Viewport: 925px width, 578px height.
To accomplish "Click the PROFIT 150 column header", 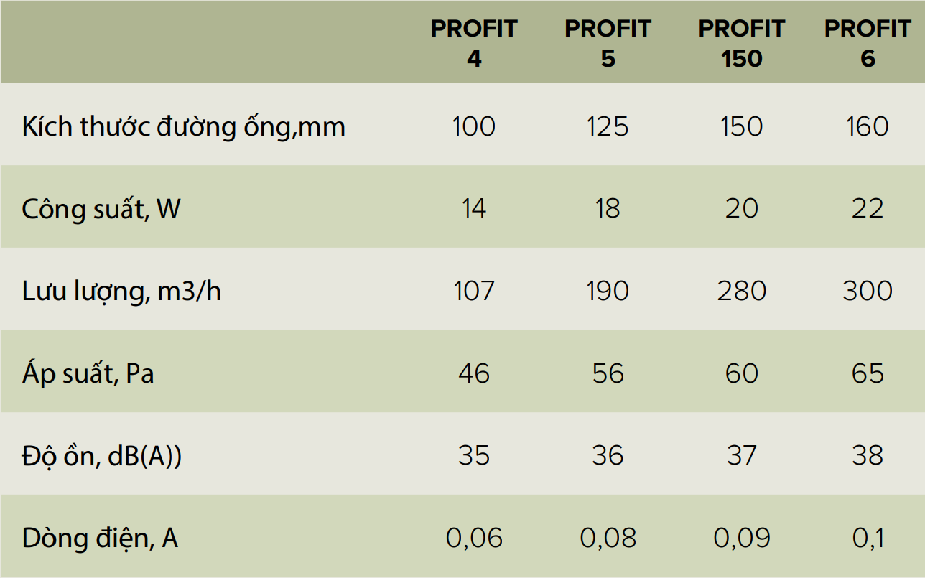I will point(741,43).
